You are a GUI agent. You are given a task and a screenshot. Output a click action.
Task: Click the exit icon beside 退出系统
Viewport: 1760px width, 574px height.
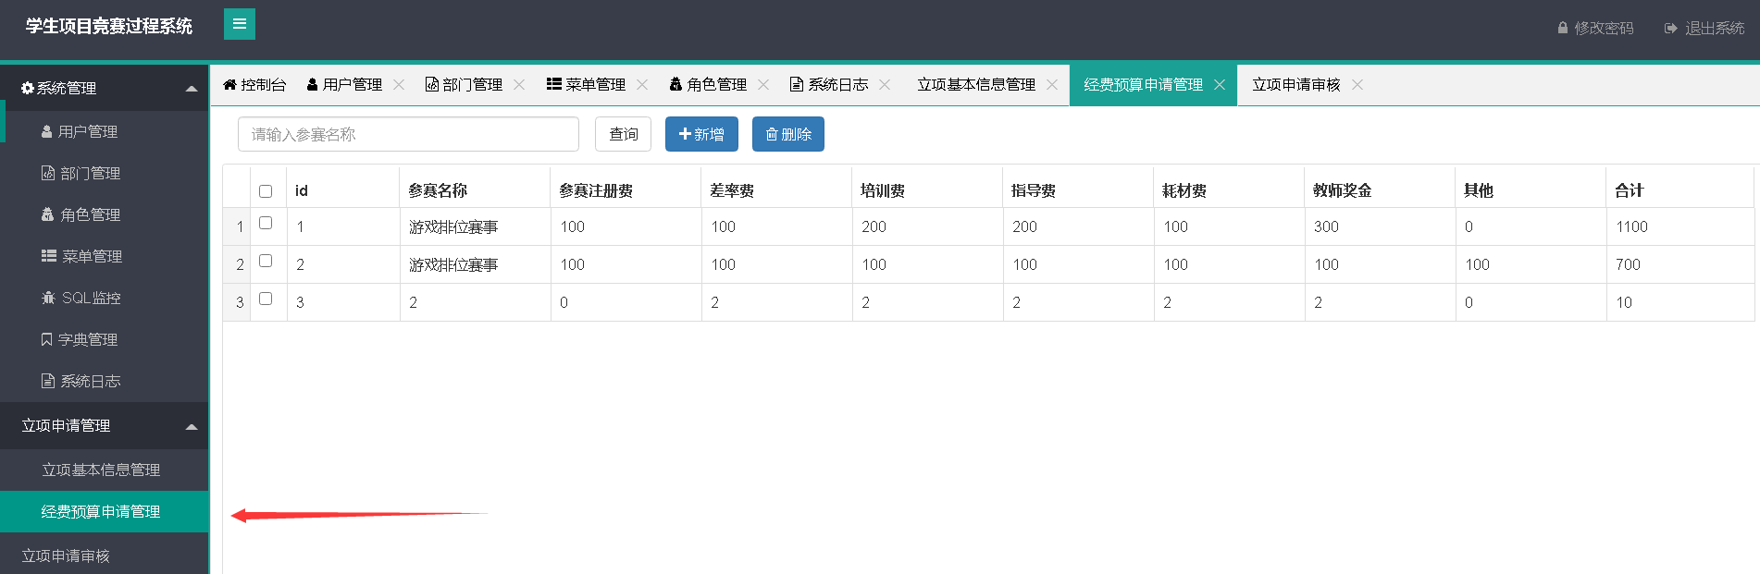pos(1670,29)
